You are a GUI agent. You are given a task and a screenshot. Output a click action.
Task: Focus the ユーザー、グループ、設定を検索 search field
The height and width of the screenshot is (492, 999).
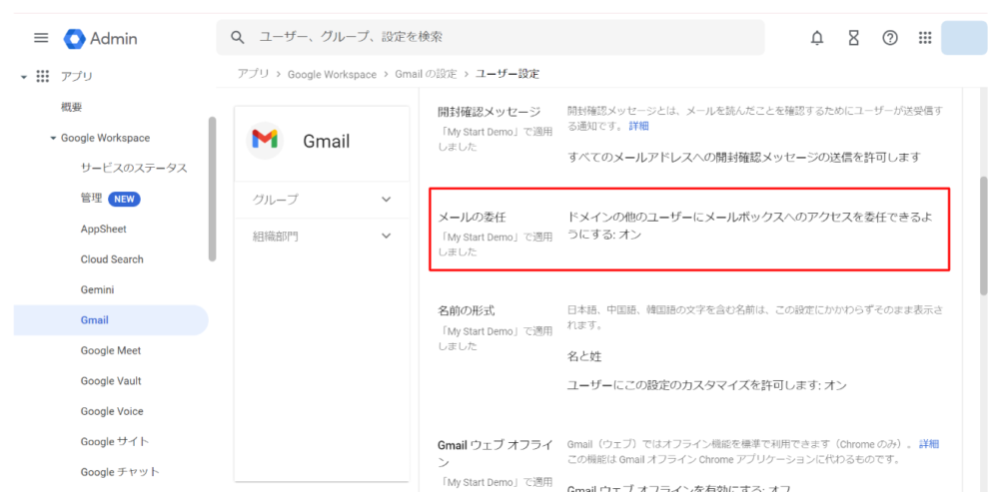pos(490,38)
